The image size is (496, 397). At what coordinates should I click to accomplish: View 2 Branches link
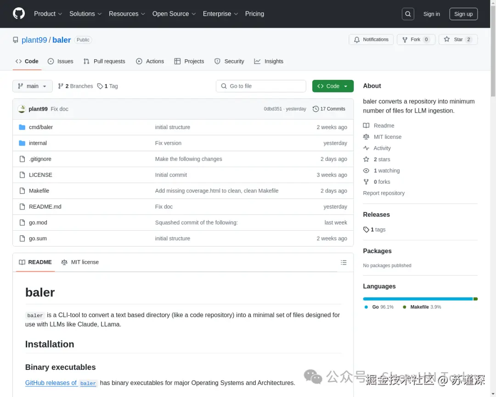pos(76,86)
